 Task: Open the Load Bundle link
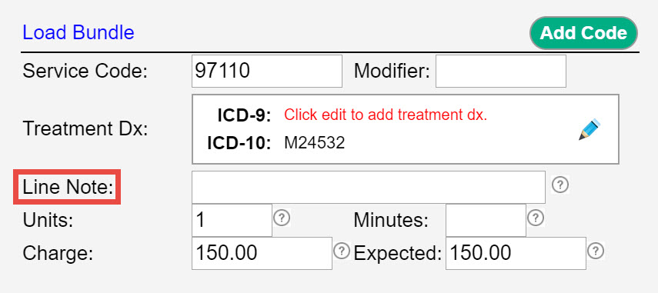(x=78, y=32)
